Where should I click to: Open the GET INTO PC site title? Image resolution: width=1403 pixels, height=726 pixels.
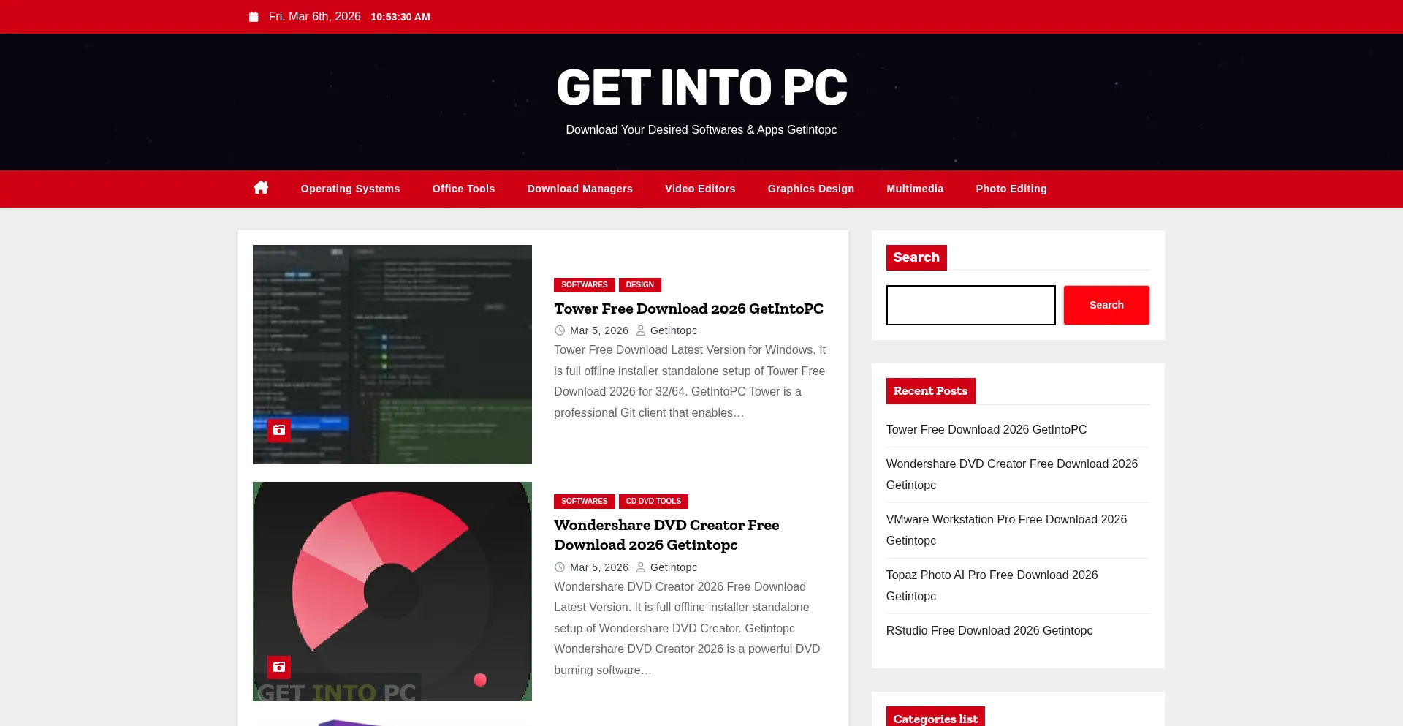[701, 88]
